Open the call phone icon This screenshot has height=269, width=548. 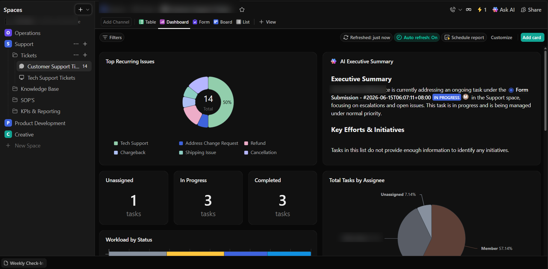[x=452, y=10]
